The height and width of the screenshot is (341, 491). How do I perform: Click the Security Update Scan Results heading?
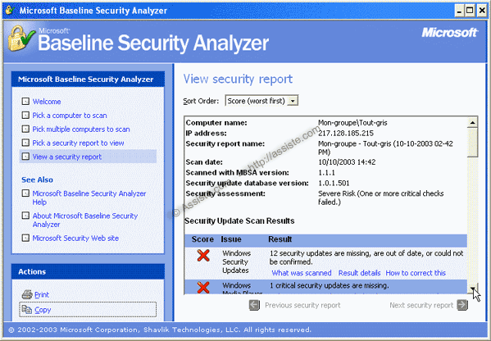[x=239, y=221]
